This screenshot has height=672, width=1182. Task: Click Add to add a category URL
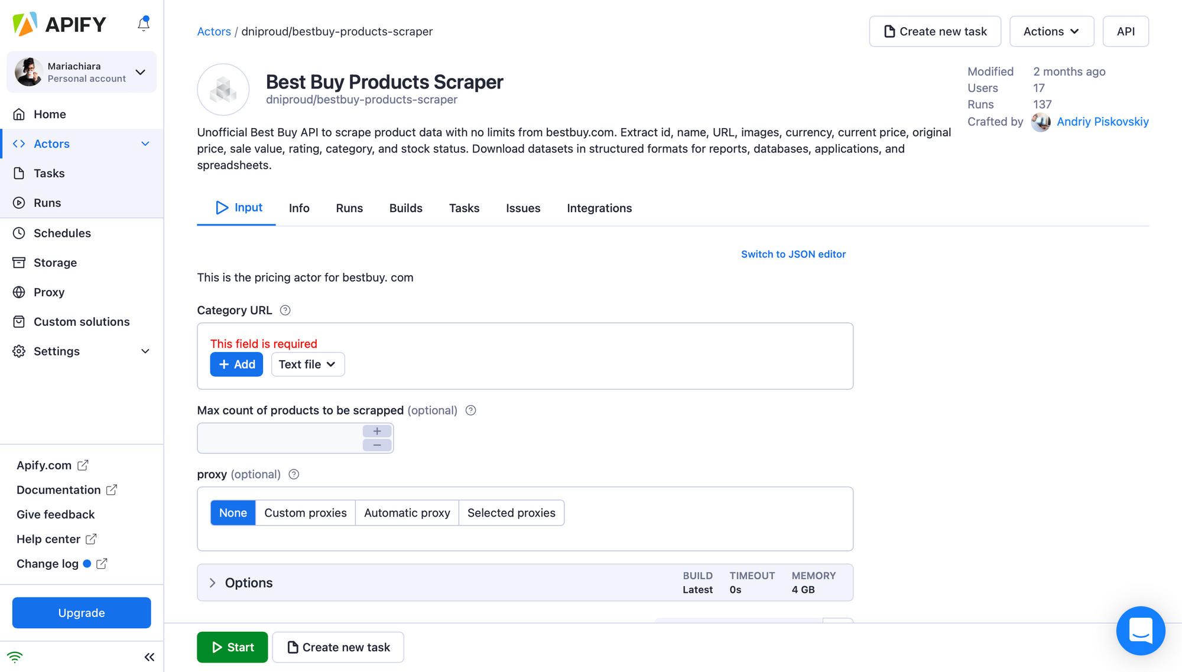pyautogui.click(x=236, y=364)
